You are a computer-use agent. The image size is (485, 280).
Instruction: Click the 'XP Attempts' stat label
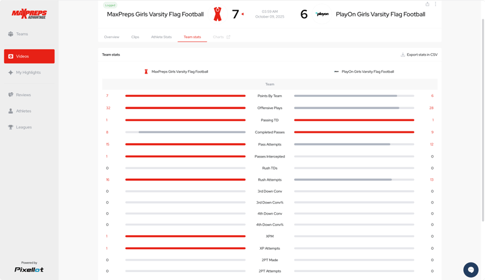pos(270,248)
